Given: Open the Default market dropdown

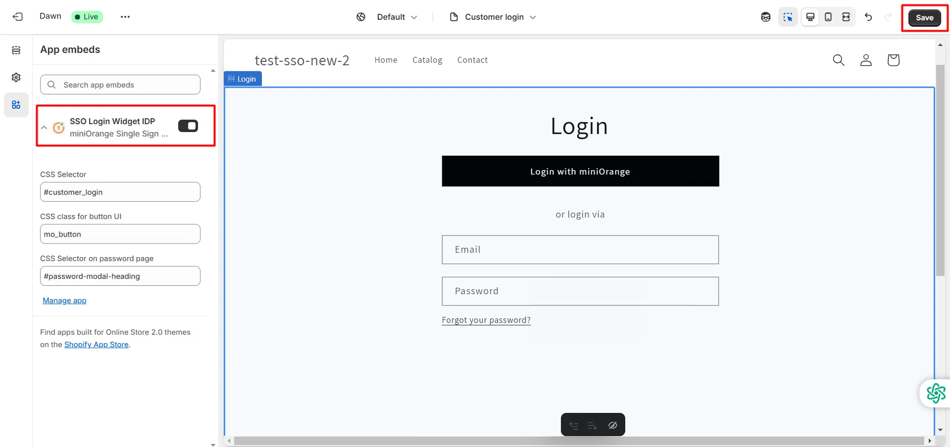Looking at the screenshot, I should coord(397,17).
